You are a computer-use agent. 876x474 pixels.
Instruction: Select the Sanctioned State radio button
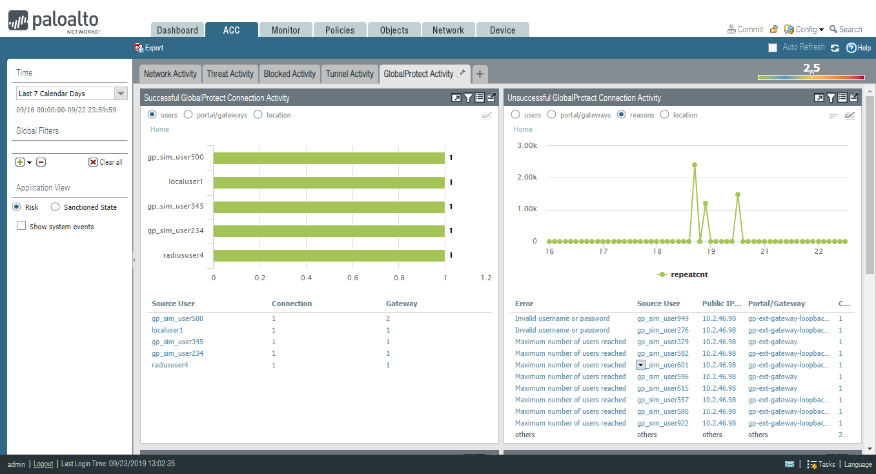pyautogui.click(x=55, y=207)
